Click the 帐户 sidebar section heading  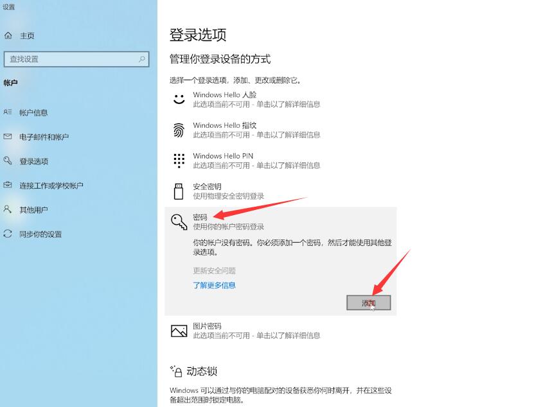point(11,83)
